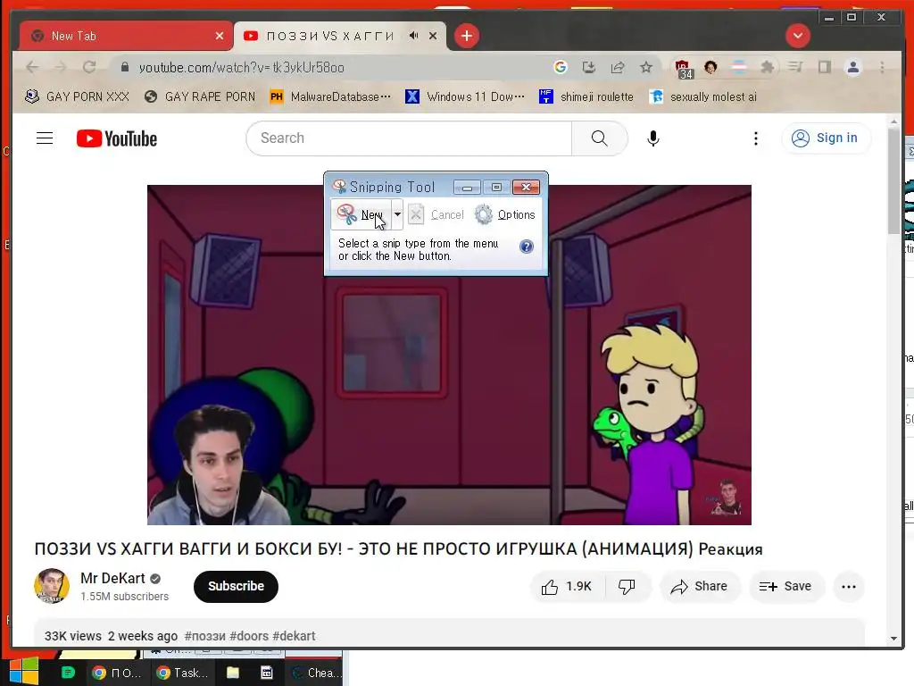The width and height of the screenshot is (914, 686).
Task: Open Chrome profile icon
Action: point(852,67)
